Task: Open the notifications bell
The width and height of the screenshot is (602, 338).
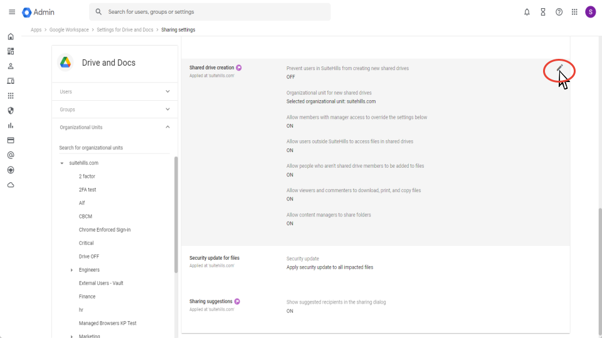Action: click(x=527, y=12)
